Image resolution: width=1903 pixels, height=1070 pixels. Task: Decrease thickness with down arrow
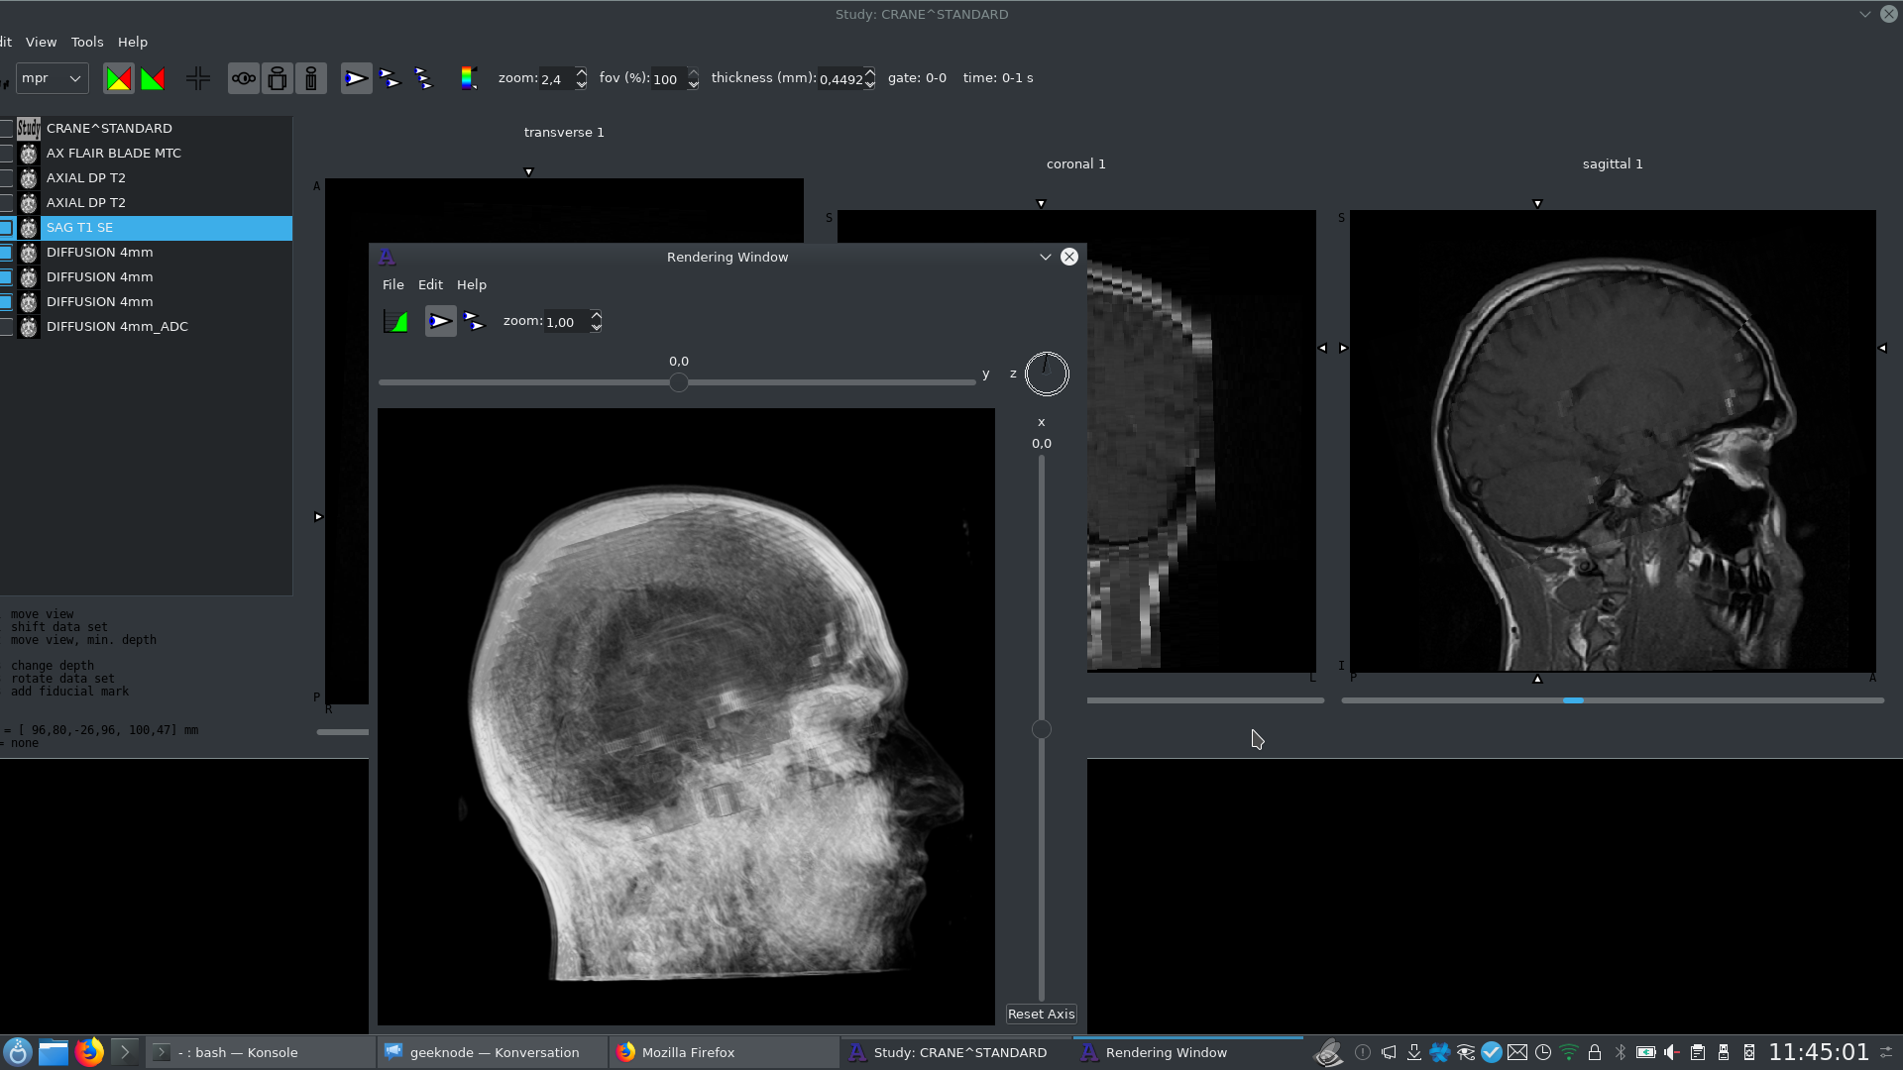(x=869, y=85)
